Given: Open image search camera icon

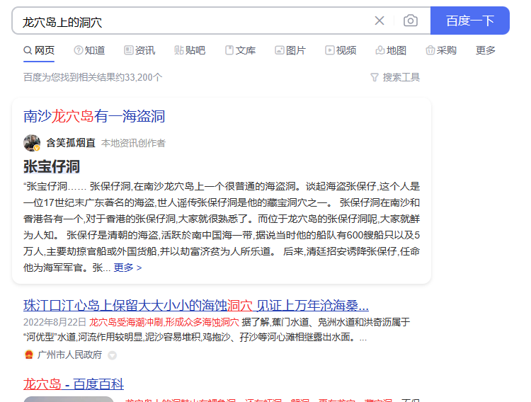Looking at the screenshot, I should point(411,21).
